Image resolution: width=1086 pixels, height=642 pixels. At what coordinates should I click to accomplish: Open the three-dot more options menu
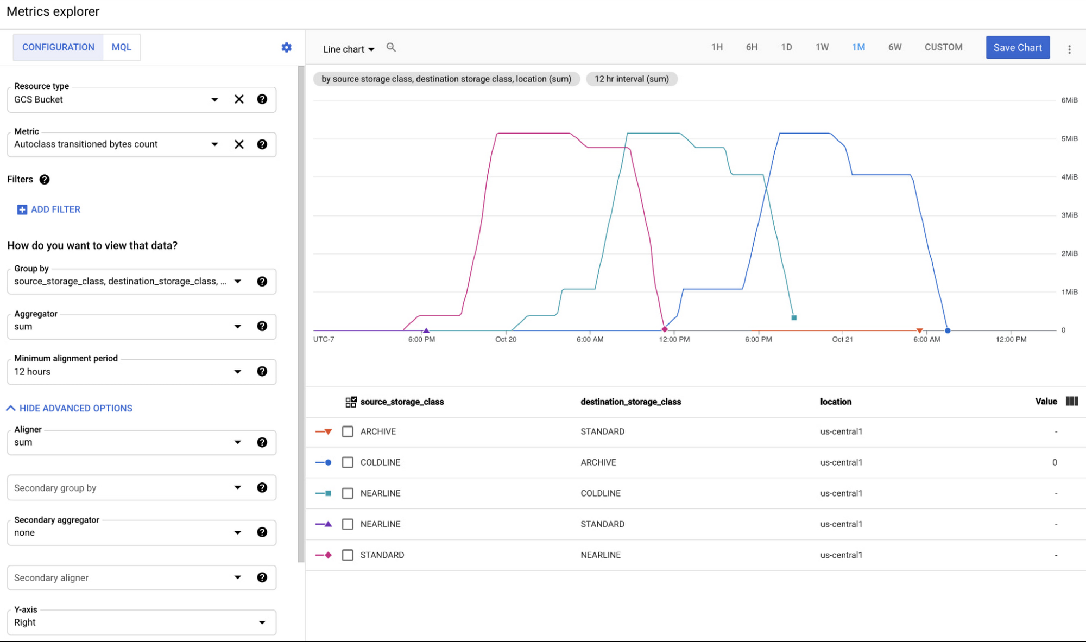pos(1069,49)
